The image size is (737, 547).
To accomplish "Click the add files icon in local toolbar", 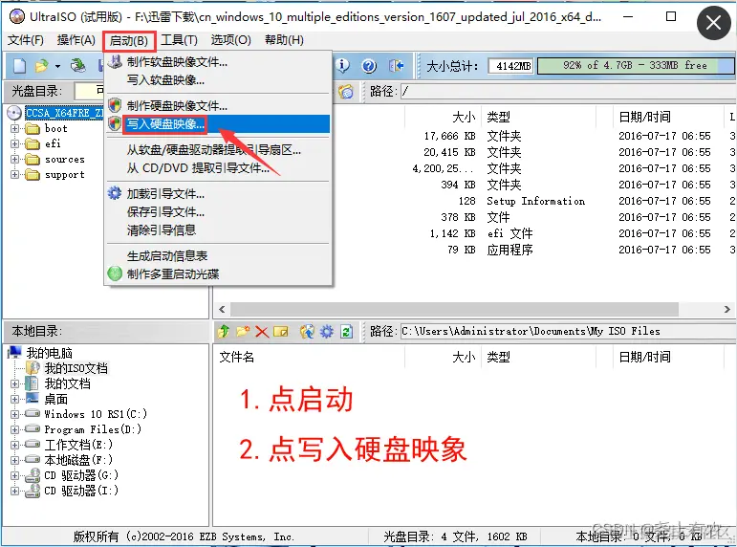I will [x=308, y=332].
